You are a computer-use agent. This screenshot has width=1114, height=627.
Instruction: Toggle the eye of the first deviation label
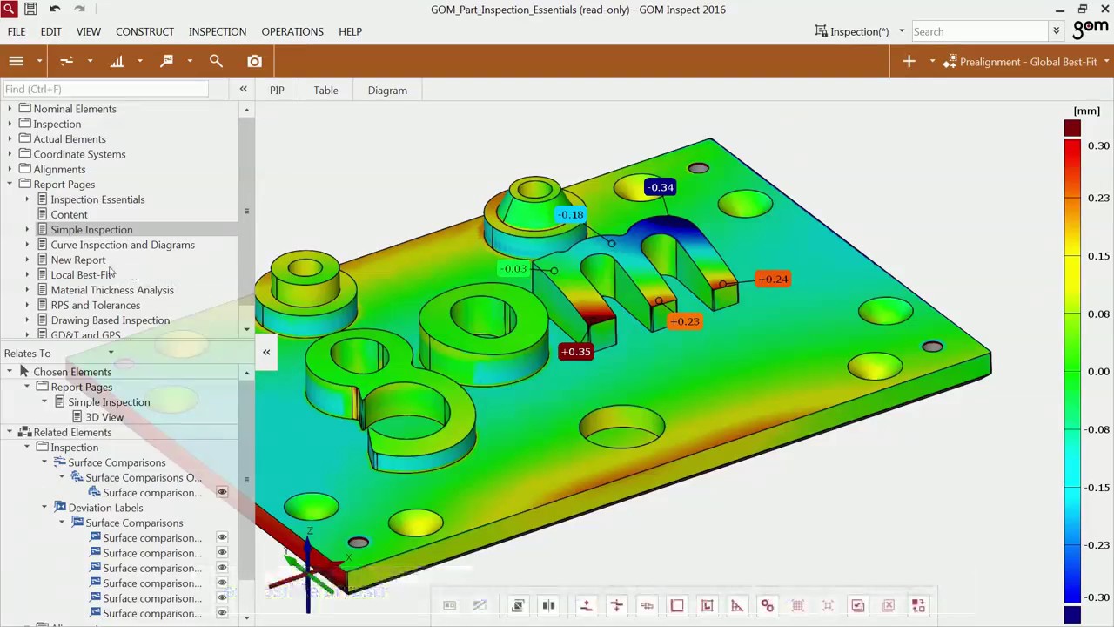pyautogui.click(x=222, y=538)
